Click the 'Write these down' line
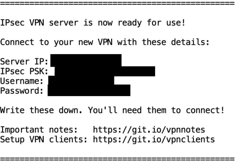This screenshot has width=240, height=163. 112,110
